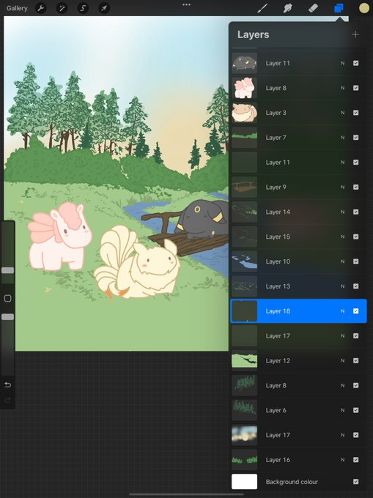The image size is (373, 498).
Task: Return to the Gallery
Action: pyautogui.click(x=17, y=8)
